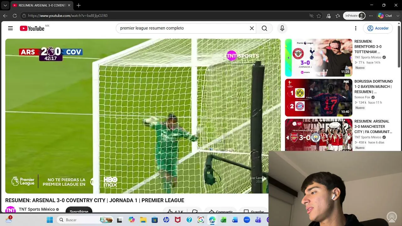This screenshot has width=402, height=226.
Task: Open BORUSSIA DORTMUND 1-2 BAYERN MUNICH title
Action: coord(373,87)
